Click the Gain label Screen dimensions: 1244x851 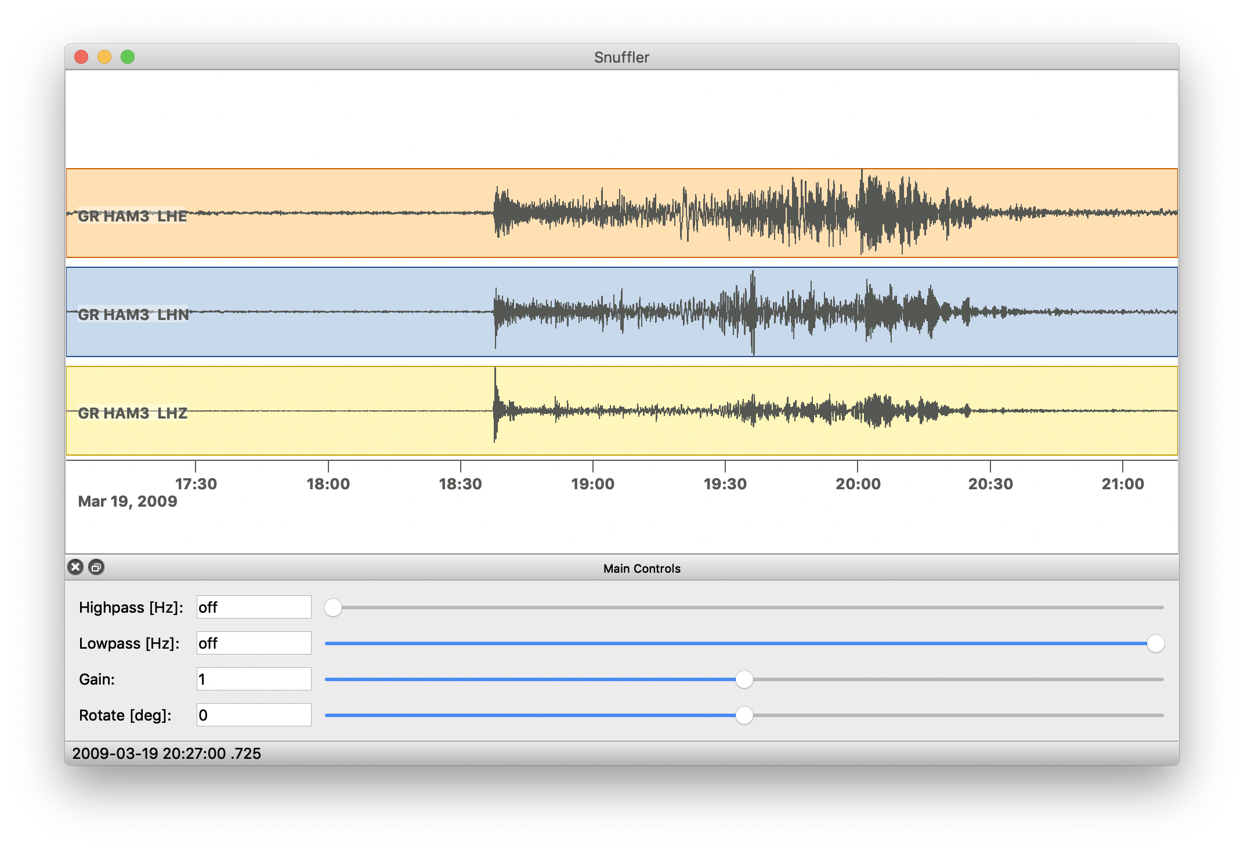point(97,679)
